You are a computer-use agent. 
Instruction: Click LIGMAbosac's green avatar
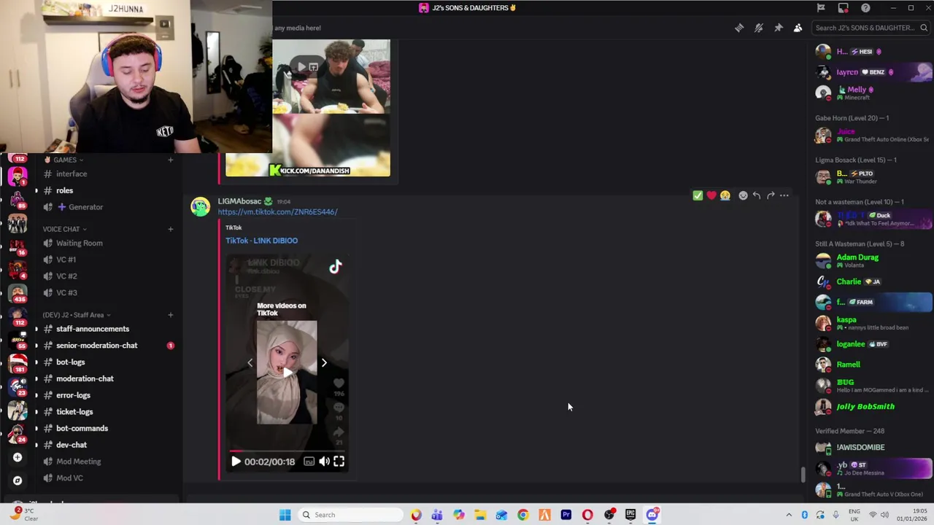tap(200, 207)
